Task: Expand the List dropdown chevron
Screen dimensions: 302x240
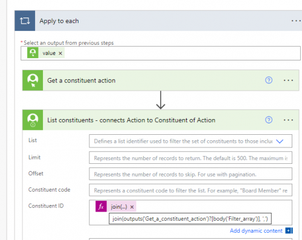Action: [280, 141]
